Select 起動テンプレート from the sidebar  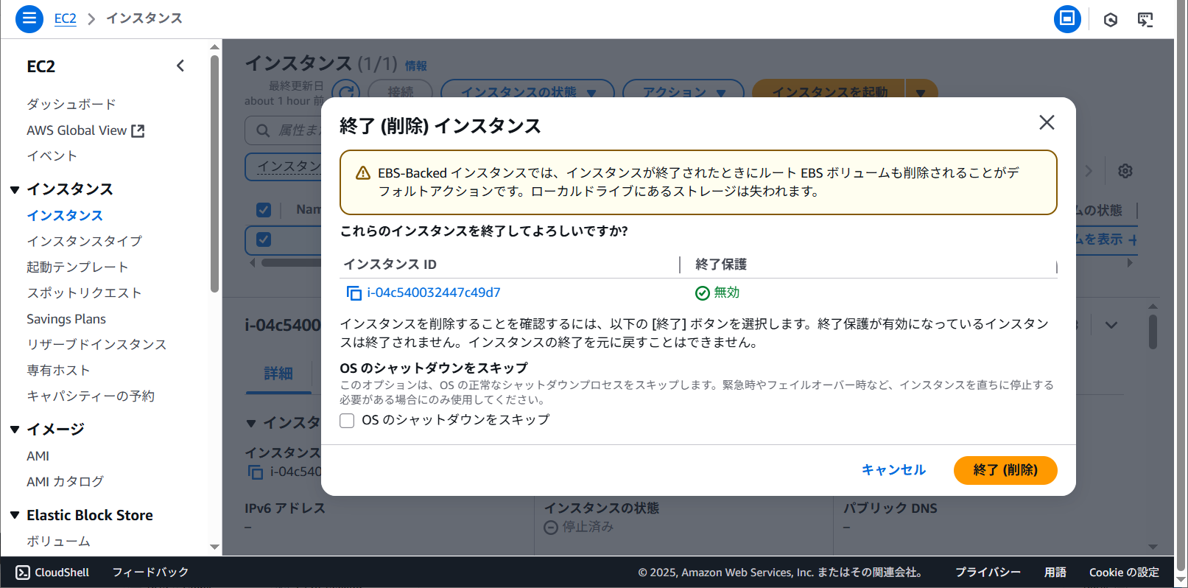point(77,267)
